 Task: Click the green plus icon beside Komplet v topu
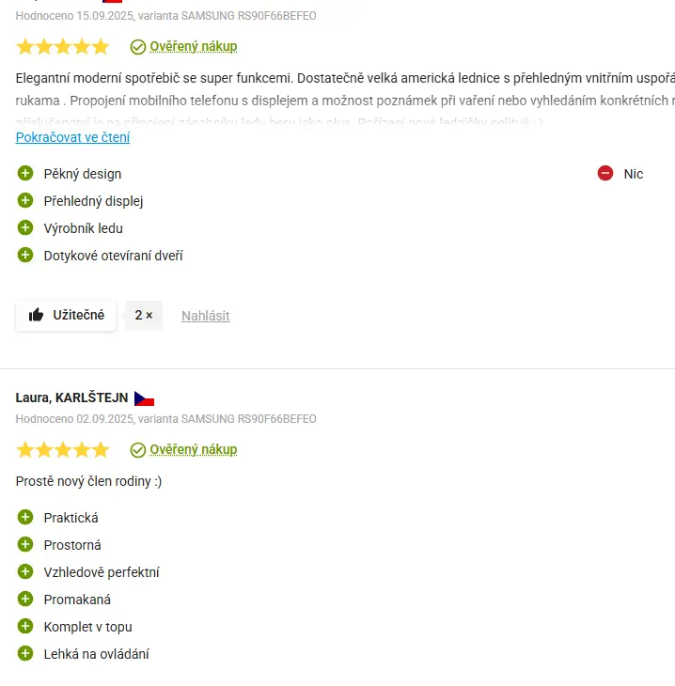(x=25, y=627)
